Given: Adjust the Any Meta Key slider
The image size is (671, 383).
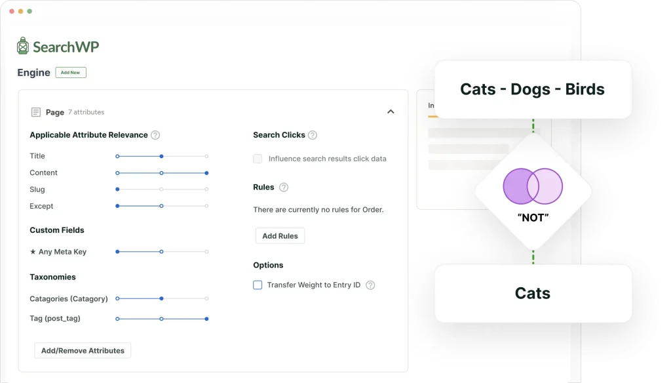Looking at the screenshot, I should 162,251.
